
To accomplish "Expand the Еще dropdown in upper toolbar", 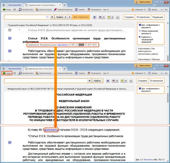I will tap(106, 9).
